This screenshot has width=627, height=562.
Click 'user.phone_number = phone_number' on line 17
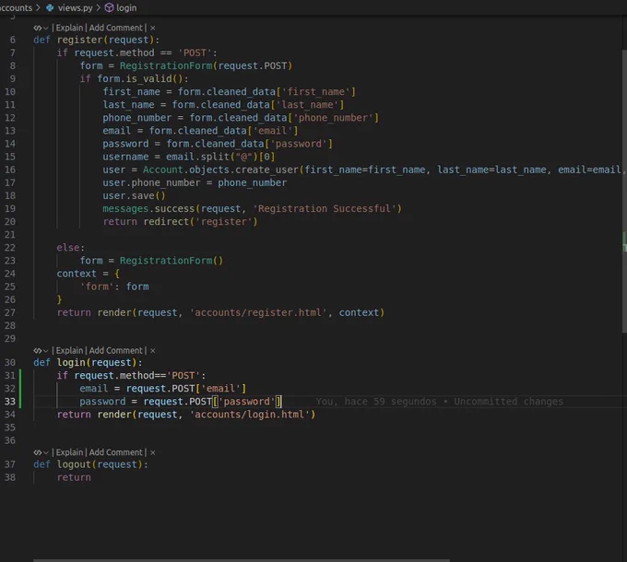[x=195, y=182]
